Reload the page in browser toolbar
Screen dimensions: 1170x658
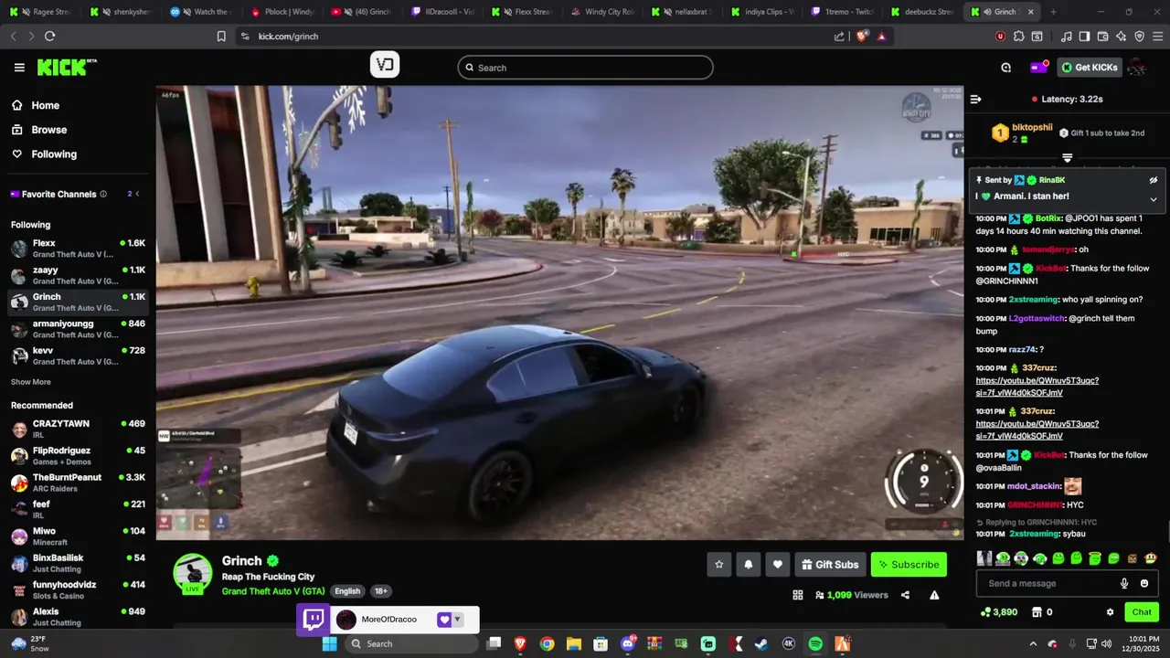pos(49,37)
